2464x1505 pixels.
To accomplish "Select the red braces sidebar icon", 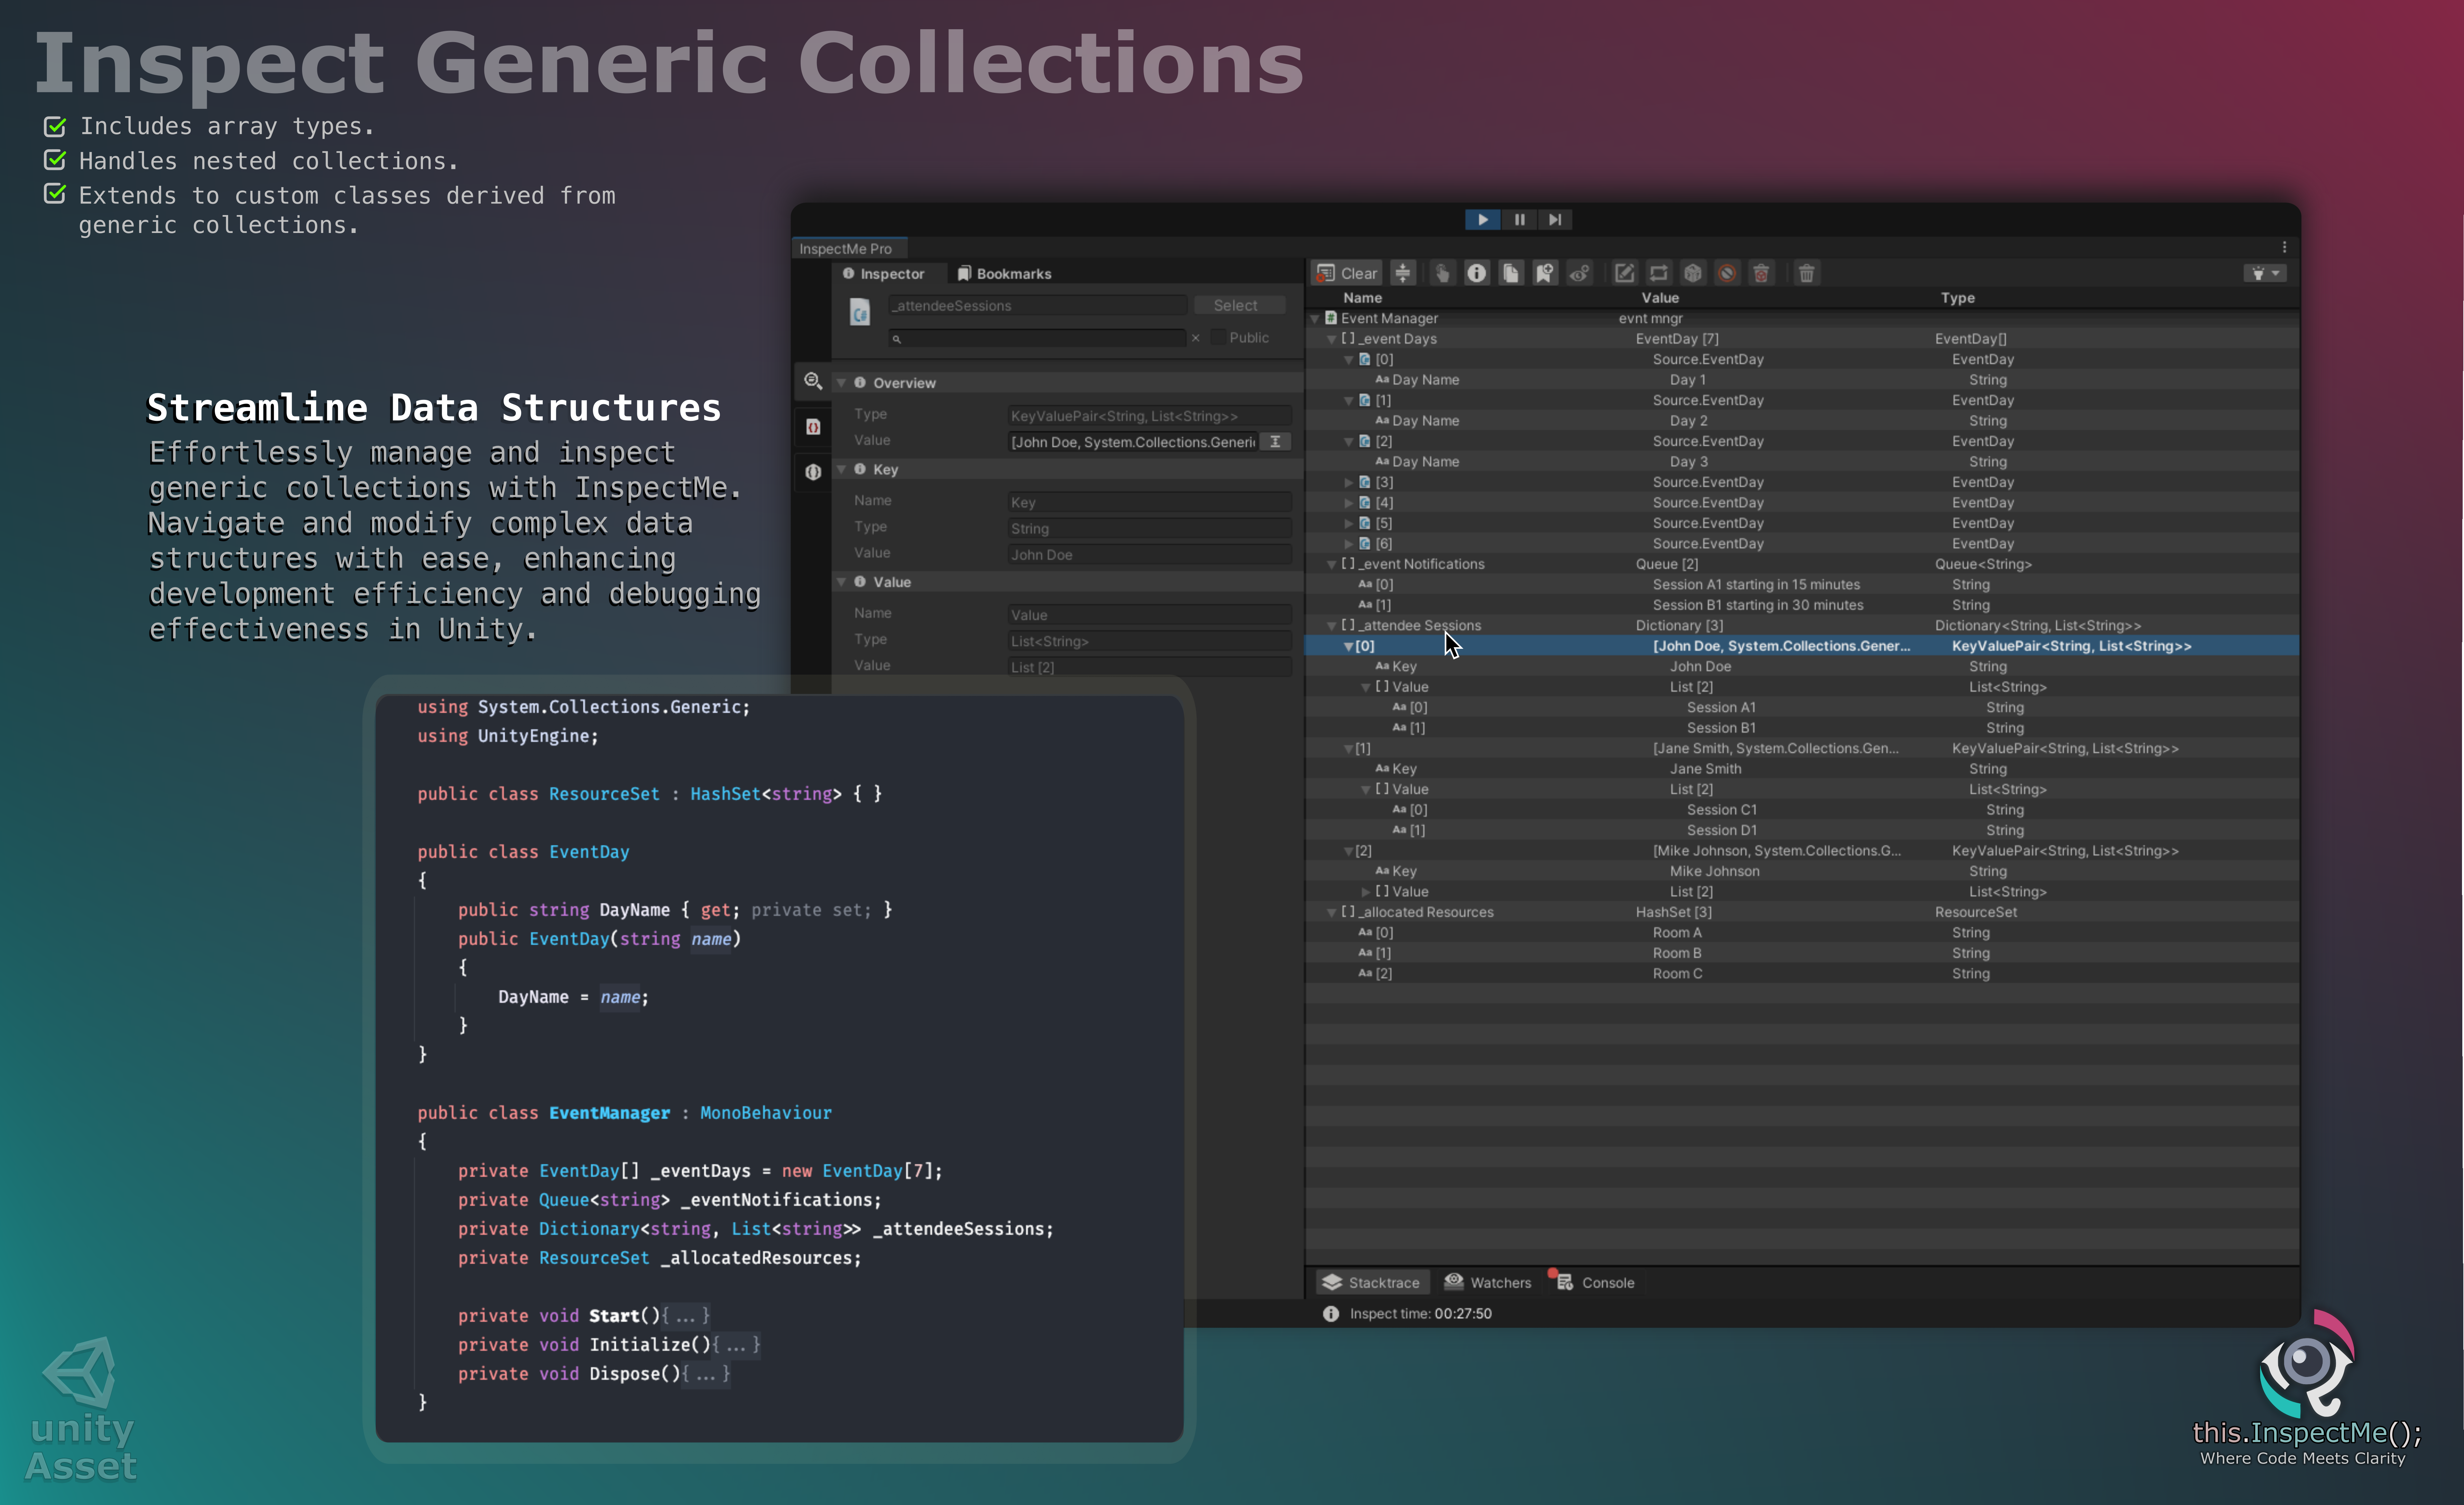I will click(813, 427).
